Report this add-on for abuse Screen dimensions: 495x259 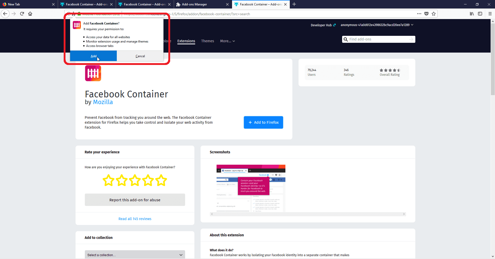[x=135, y=200]
